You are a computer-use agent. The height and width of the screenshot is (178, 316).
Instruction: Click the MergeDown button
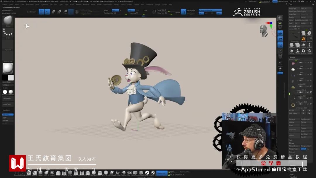pyautogui.click(x=294, y=146)
